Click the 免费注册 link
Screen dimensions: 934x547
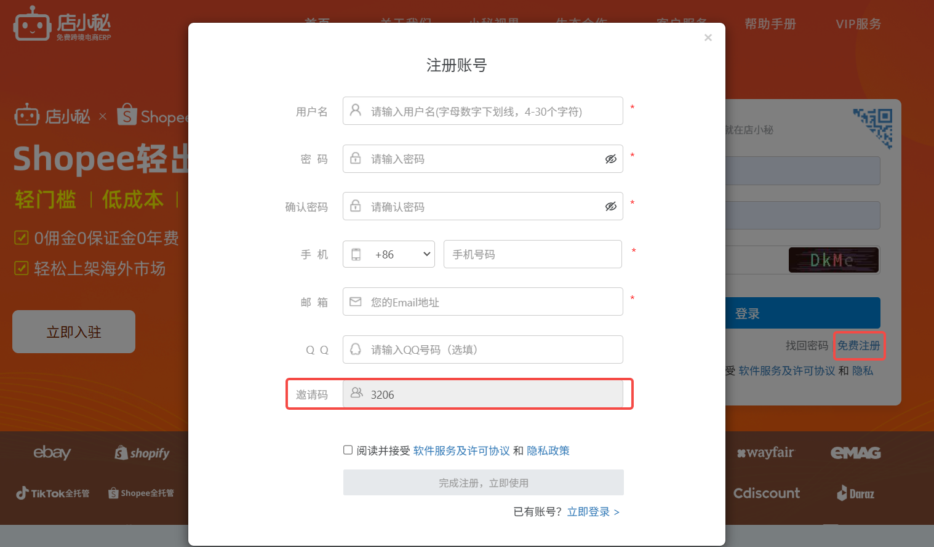pos(859,345)
